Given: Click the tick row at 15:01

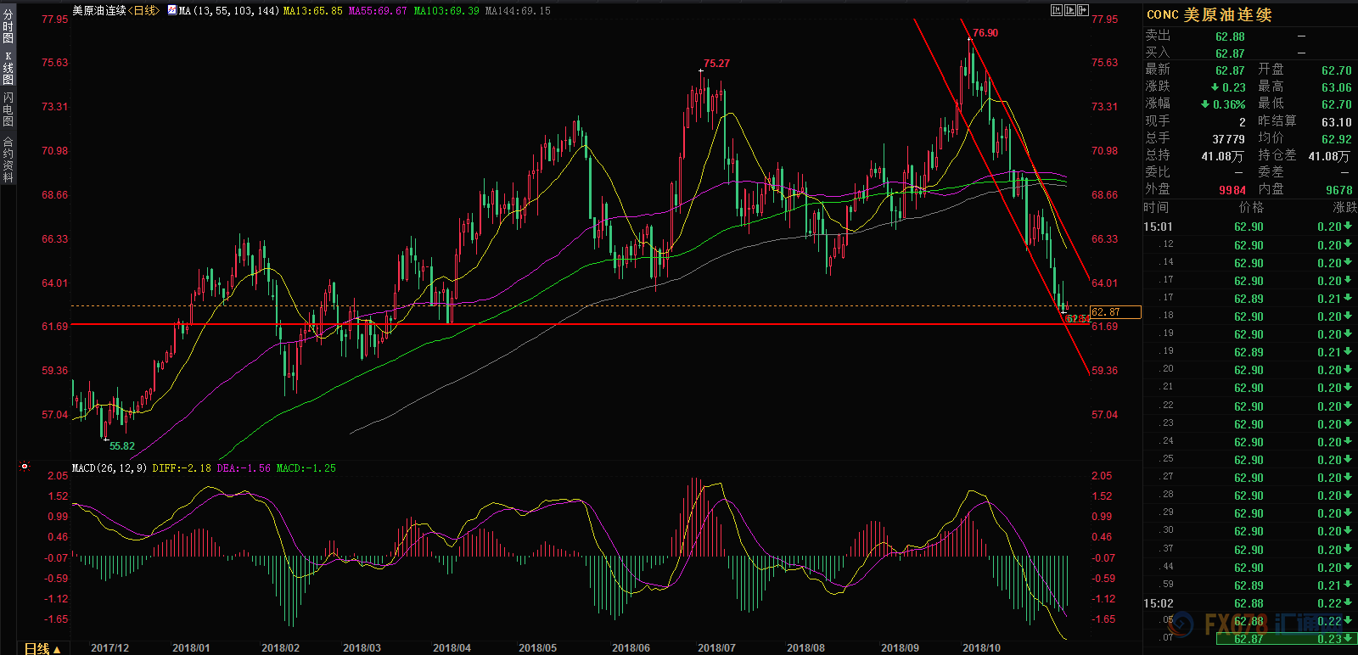Looking at the screenshot, I should click(x=1249, y=227).
